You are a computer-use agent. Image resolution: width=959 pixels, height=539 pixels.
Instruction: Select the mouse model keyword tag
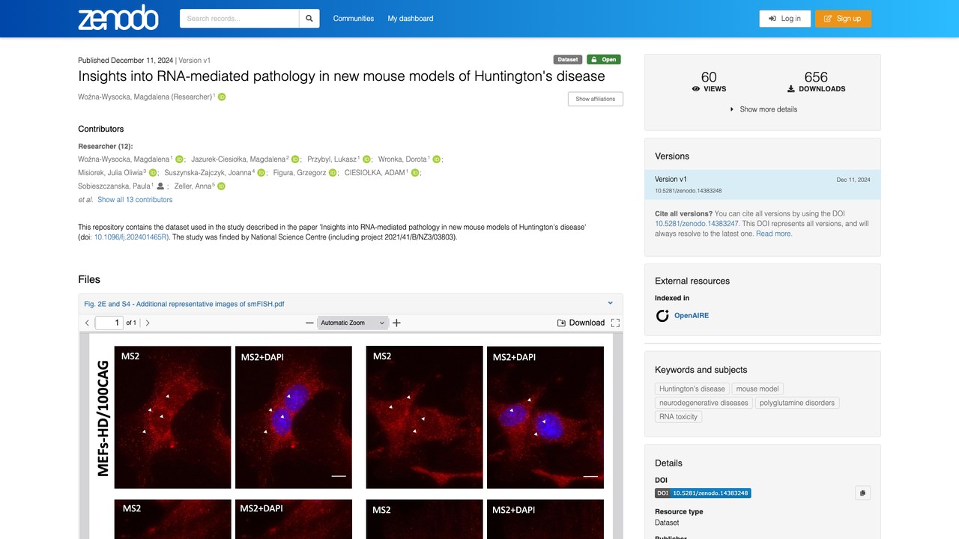point(757,389)
